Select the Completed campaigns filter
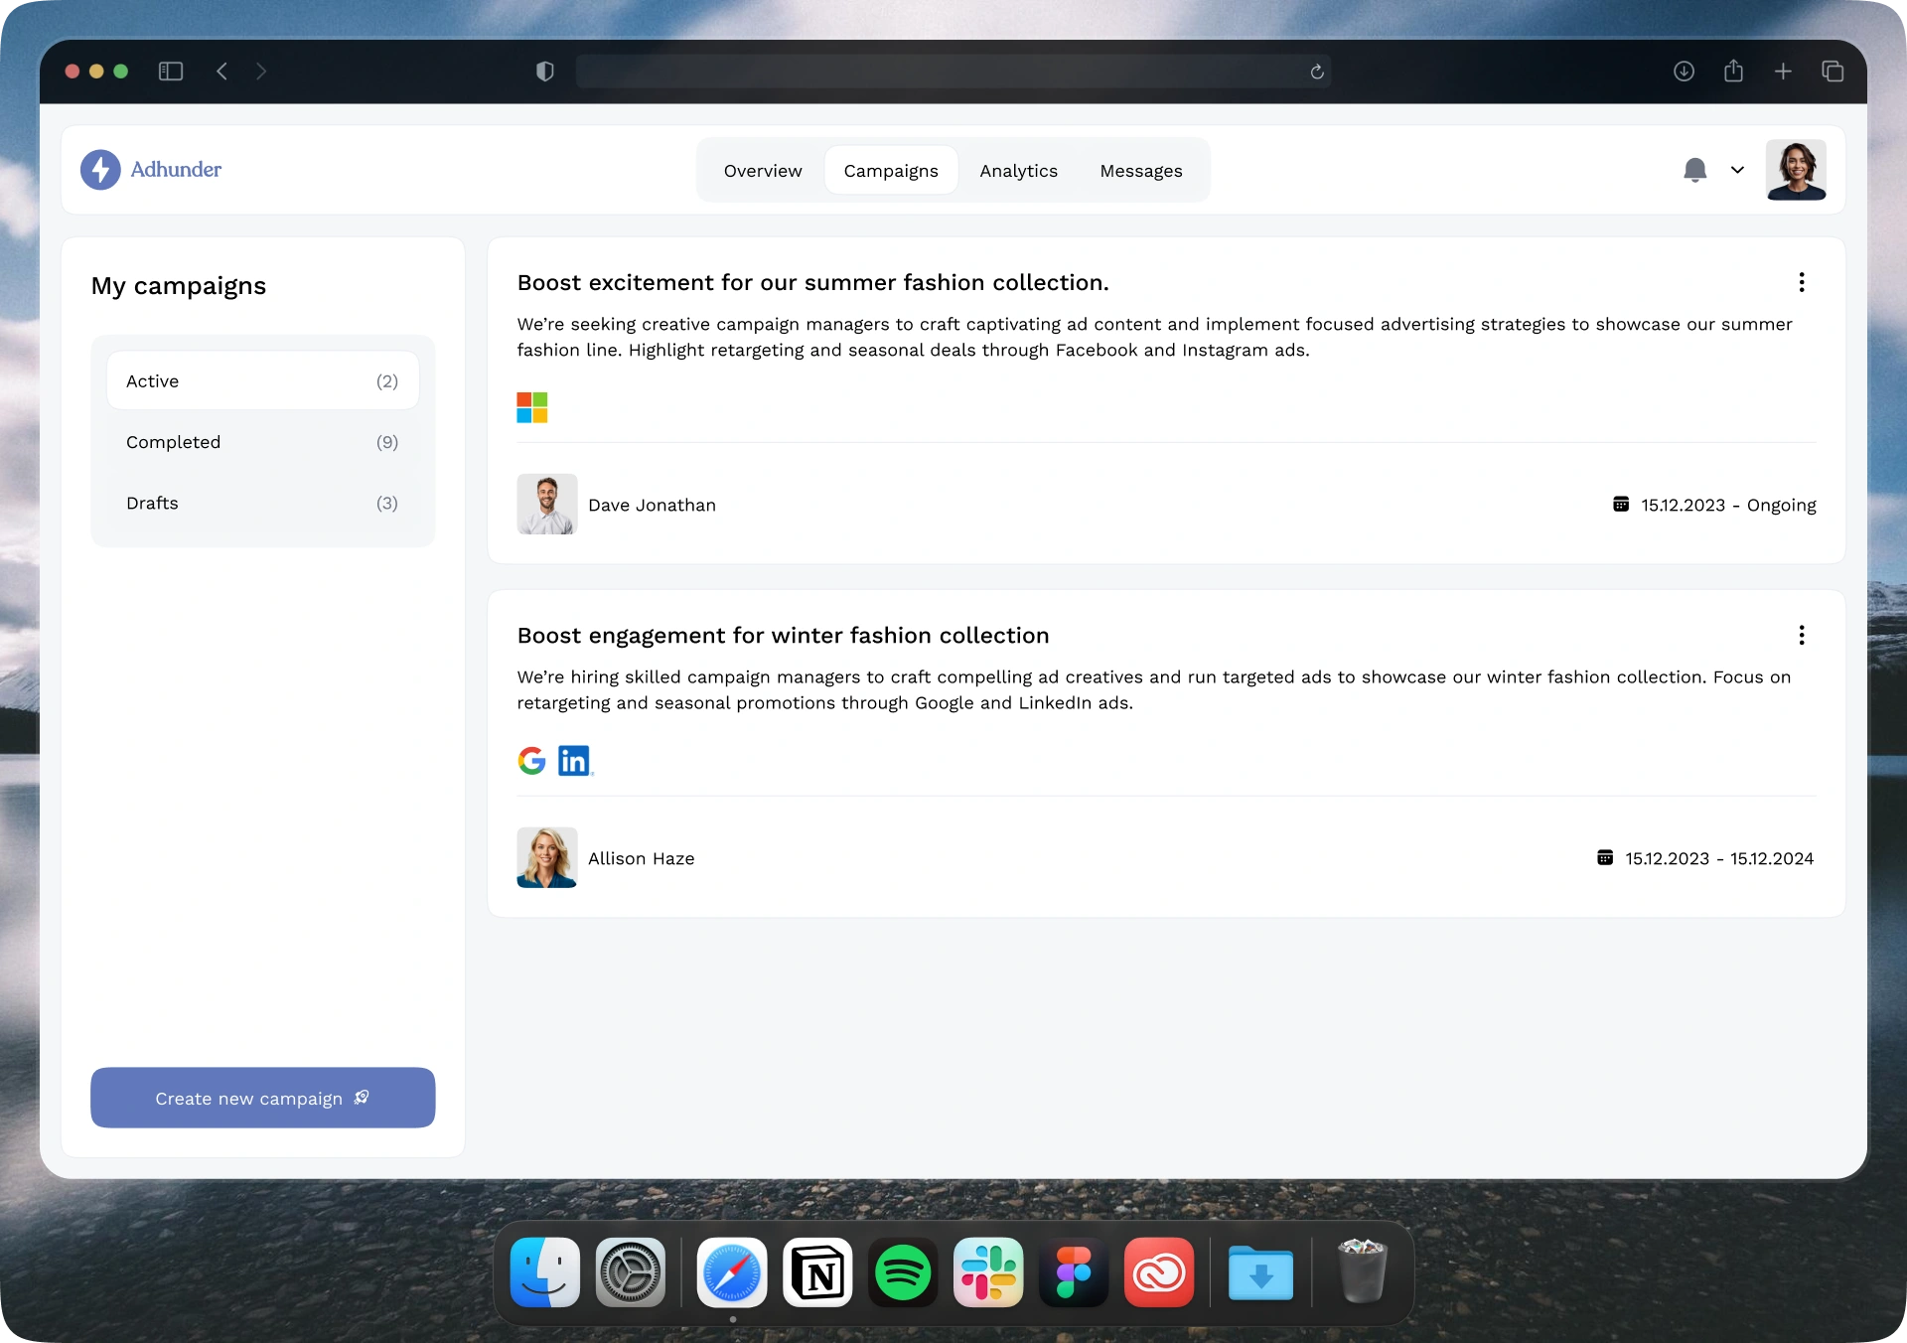The height and width of the screenshot is (1343, 1907). [262, 442]
